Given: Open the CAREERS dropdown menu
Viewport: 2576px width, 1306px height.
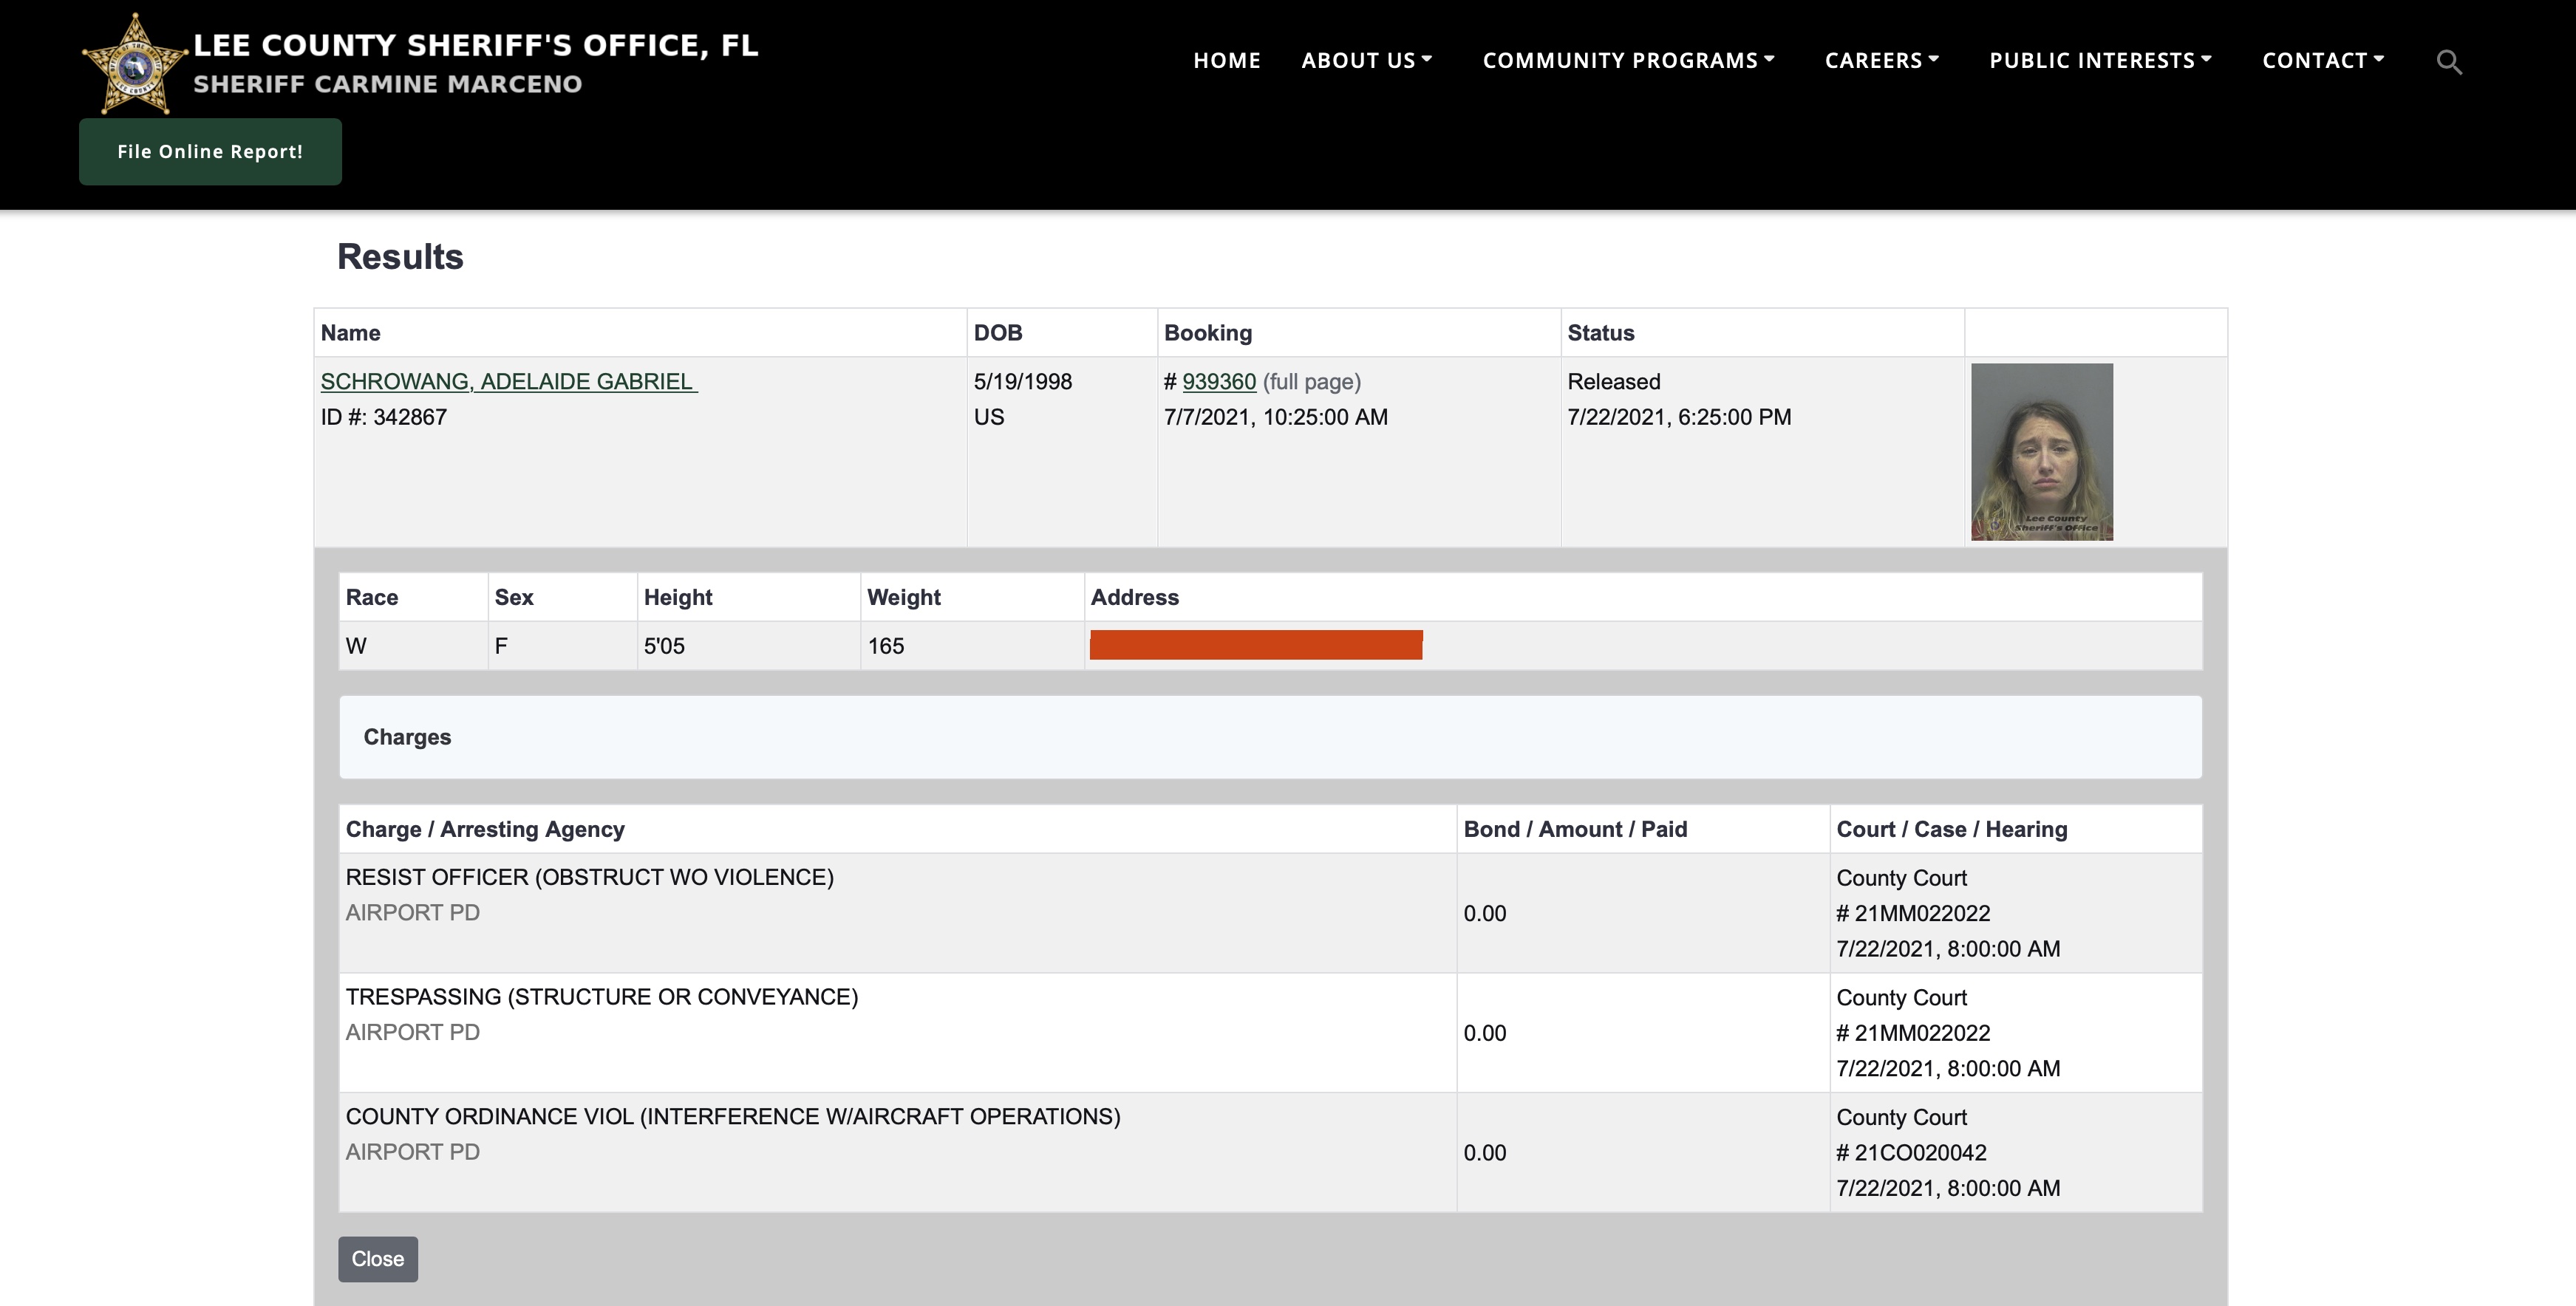Looking at the screenshot, I should point(1881,60).
